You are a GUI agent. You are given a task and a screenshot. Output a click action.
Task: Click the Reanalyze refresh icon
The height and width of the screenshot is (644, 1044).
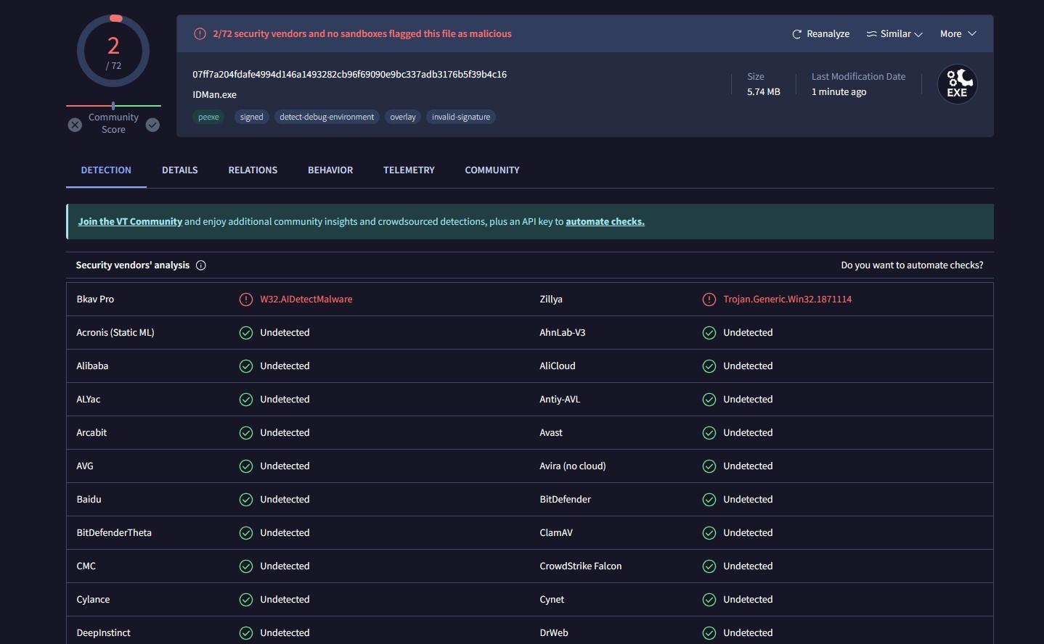tap(796, 34)
